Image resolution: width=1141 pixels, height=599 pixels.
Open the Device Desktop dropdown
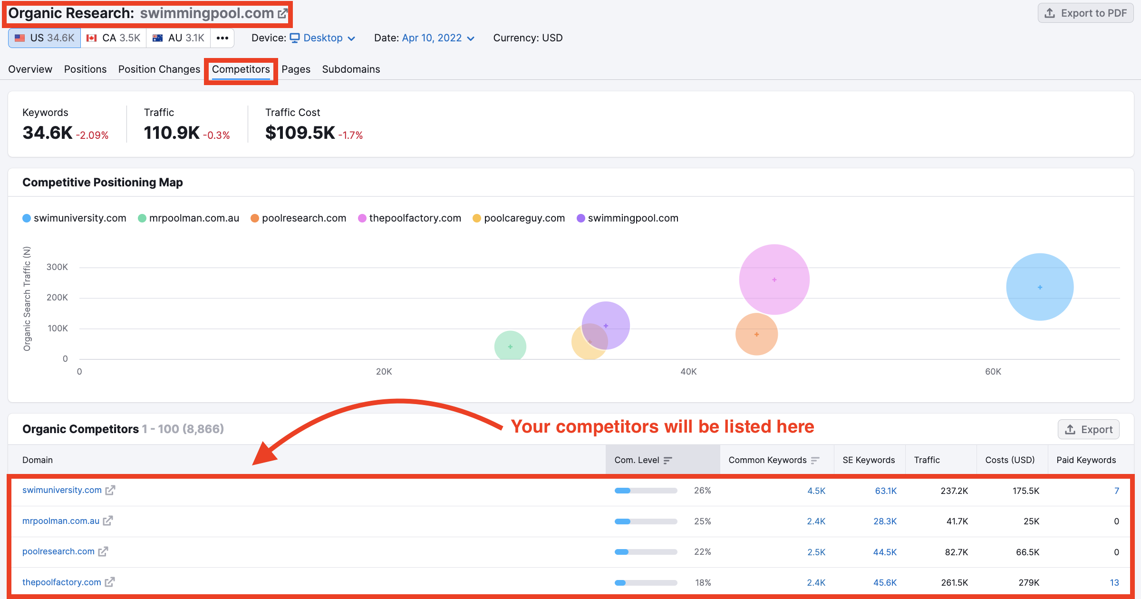pyautogui.click(x=323, y=38)
